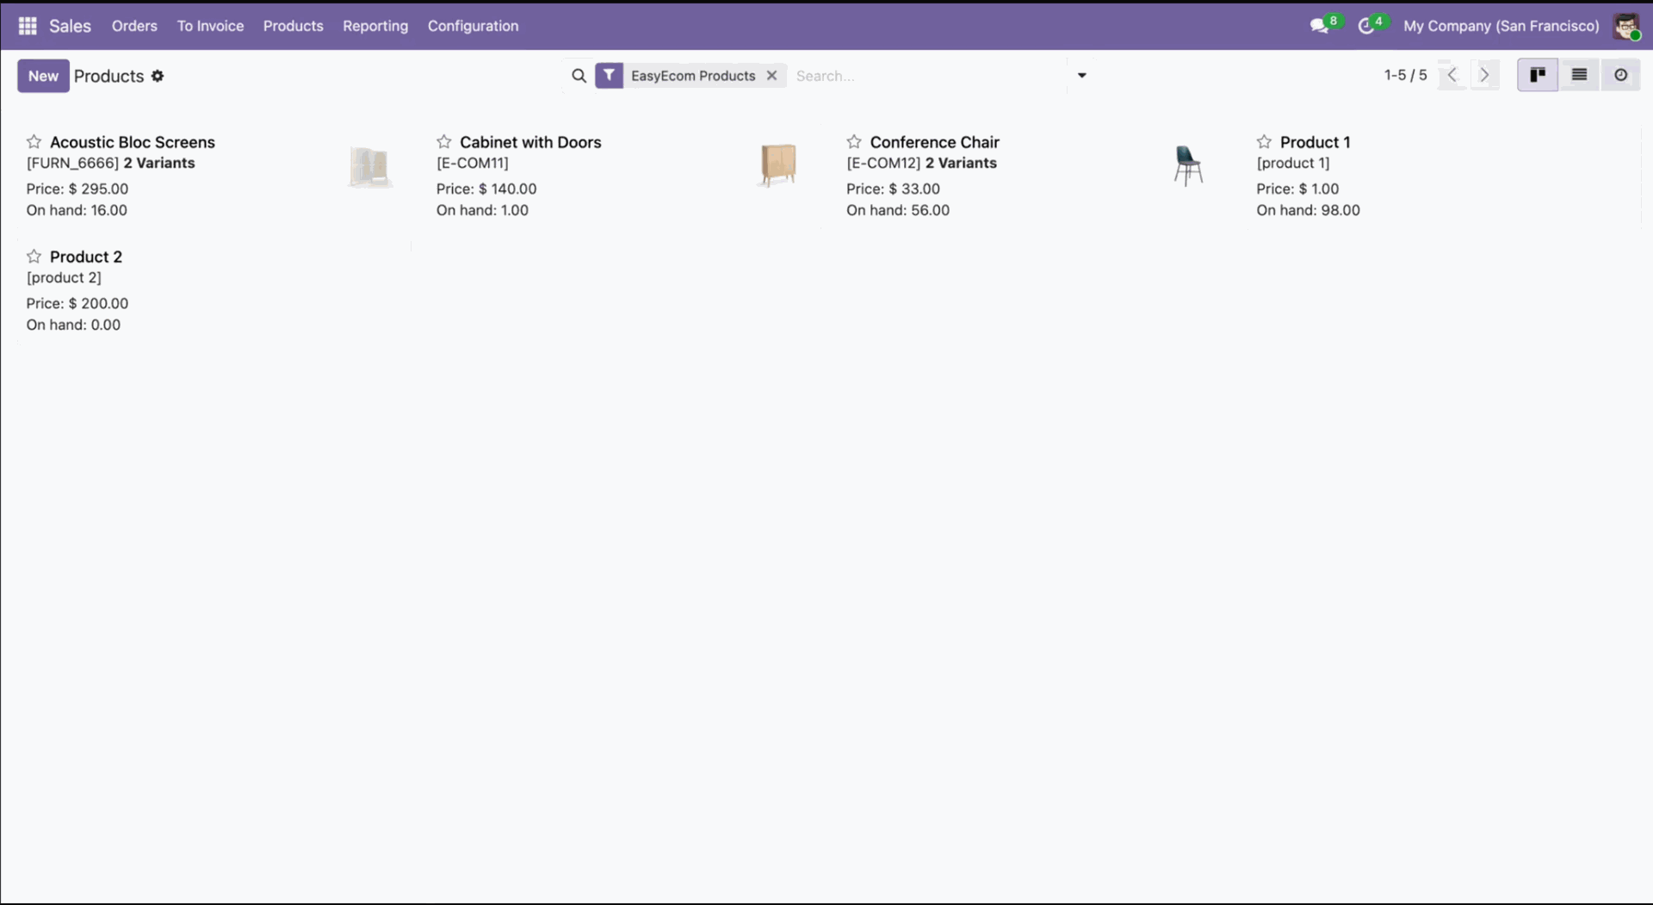Switch to List view
The width and height of the screenshot is (1653, 905).
coord(1579,76)
